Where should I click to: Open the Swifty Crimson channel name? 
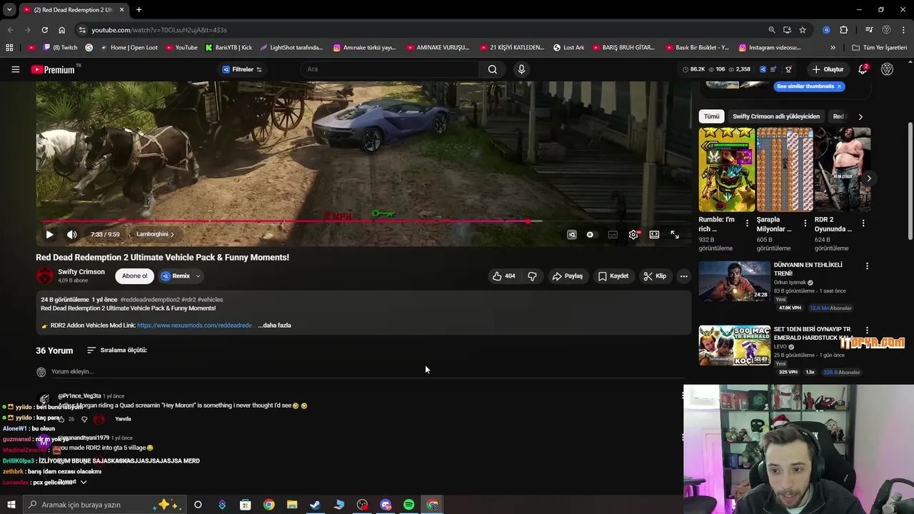[81, 272]
